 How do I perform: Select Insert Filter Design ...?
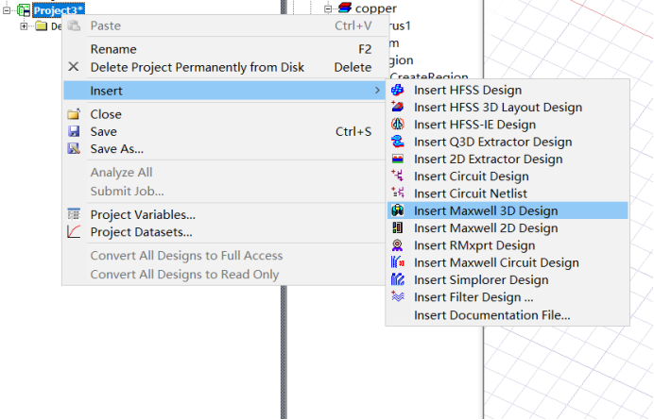508,297
